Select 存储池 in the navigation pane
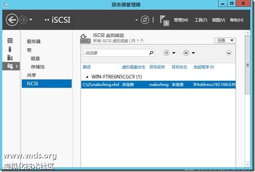Image resolution: width=255 pixels, height=172 pixels. pos(37,67)
